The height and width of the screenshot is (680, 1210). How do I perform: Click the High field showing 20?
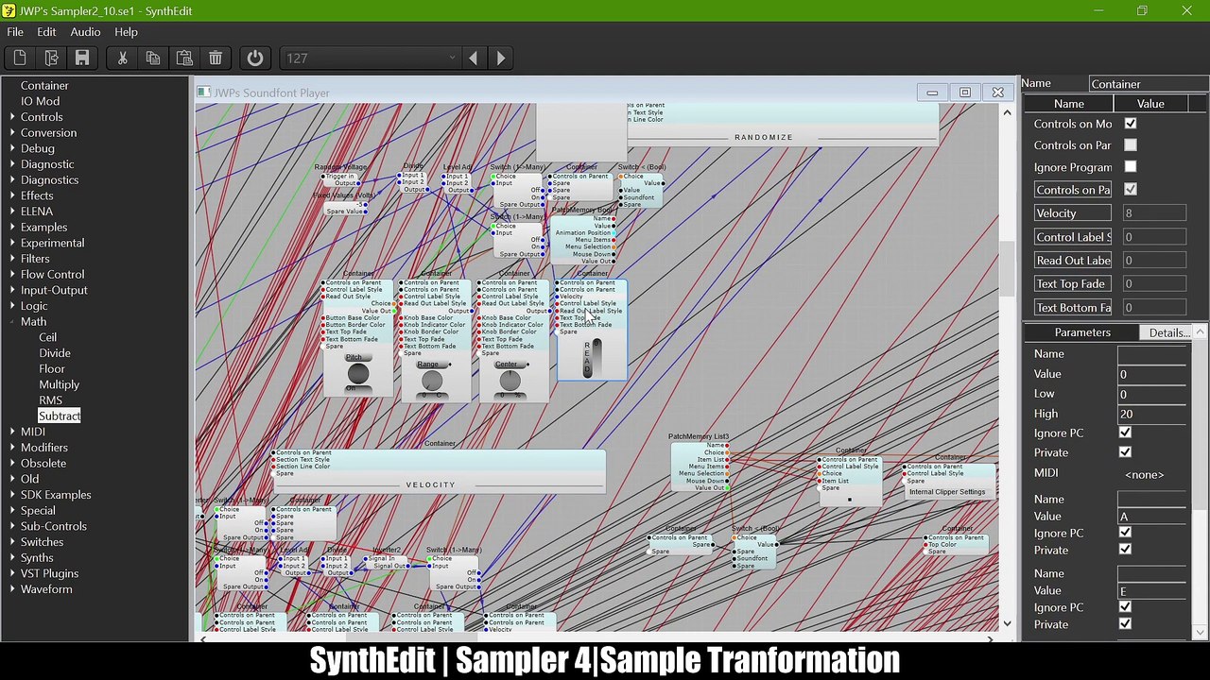(1151, 414)
